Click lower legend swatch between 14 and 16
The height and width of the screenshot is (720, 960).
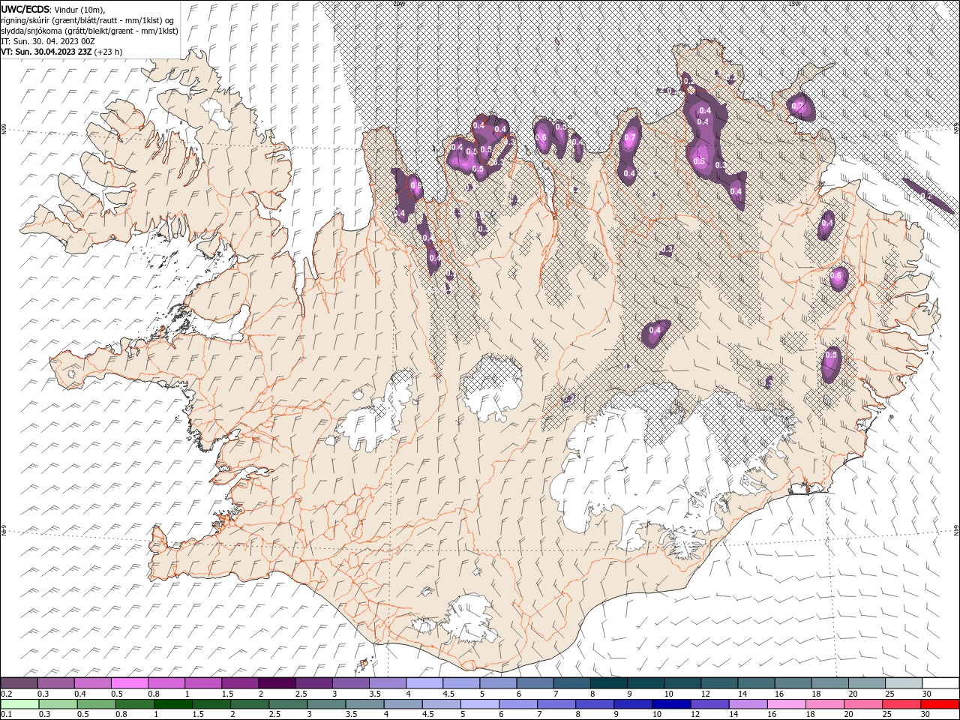click(x=748, y=704)
